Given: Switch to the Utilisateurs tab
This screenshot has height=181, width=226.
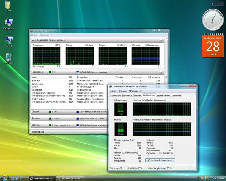Looking at the screenshot, I should pos(176,96).
